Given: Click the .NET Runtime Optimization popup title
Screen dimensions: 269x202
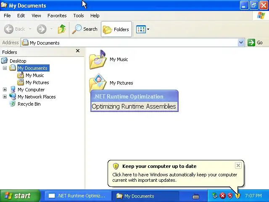Looking at the screenshot, I should point(128,96).
